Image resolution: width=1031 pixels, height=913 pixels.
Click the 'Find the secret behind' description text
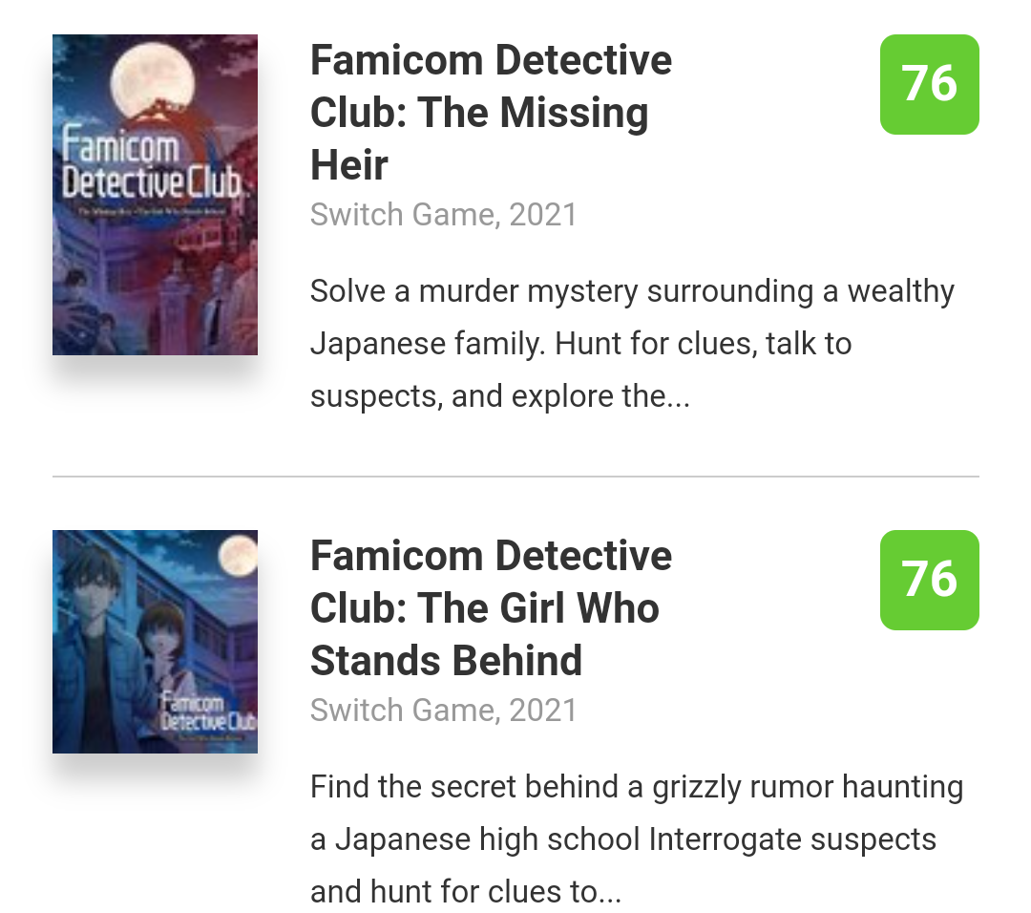coord(636,787)
